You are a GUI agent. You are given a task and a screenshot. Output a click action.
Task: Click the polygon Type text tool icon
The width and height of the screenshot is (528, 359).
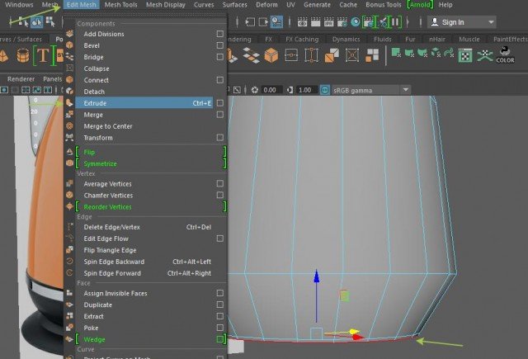coord(43,56)
